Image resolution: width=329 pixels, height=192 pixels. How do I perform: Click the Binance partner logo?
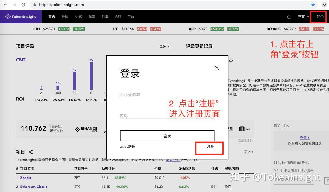pos(86,129)
